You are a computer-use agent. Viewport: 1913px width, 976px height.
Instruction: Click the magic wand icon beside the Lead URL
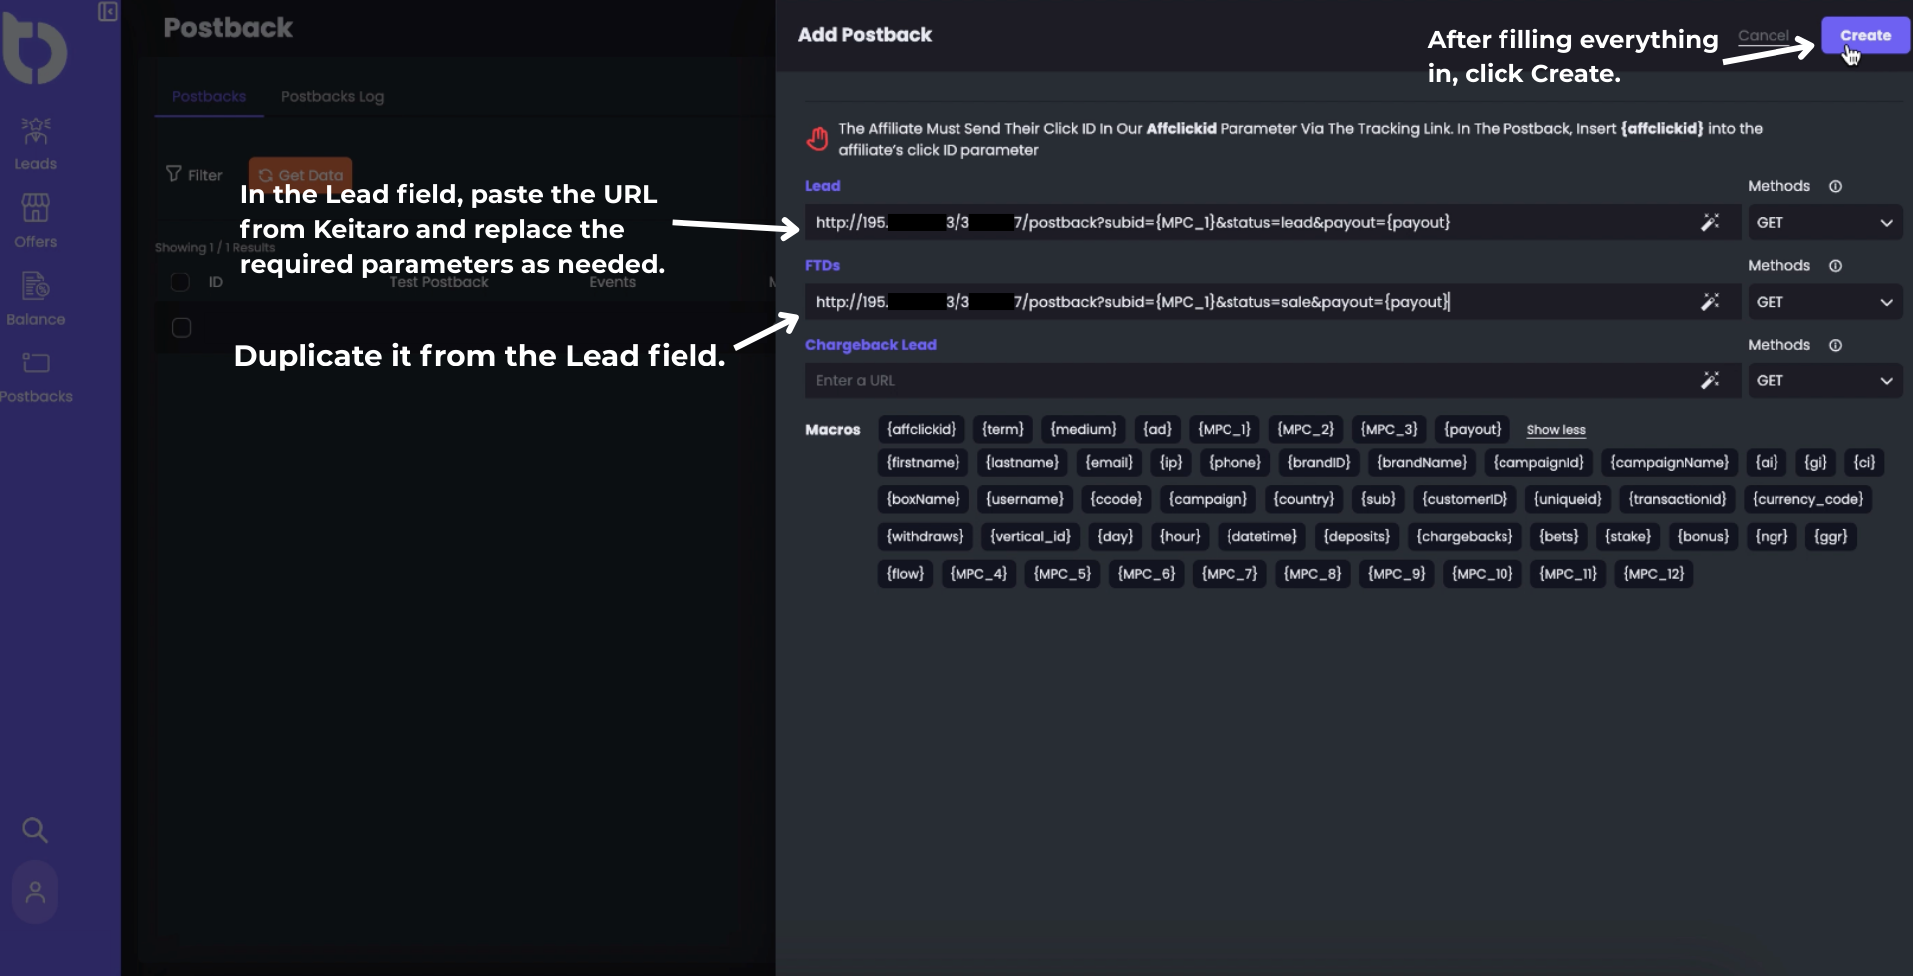click(1711, 222)
